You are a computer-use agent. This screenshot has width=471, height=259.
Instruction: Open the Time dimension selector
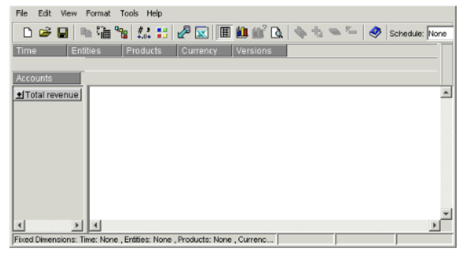39,51
